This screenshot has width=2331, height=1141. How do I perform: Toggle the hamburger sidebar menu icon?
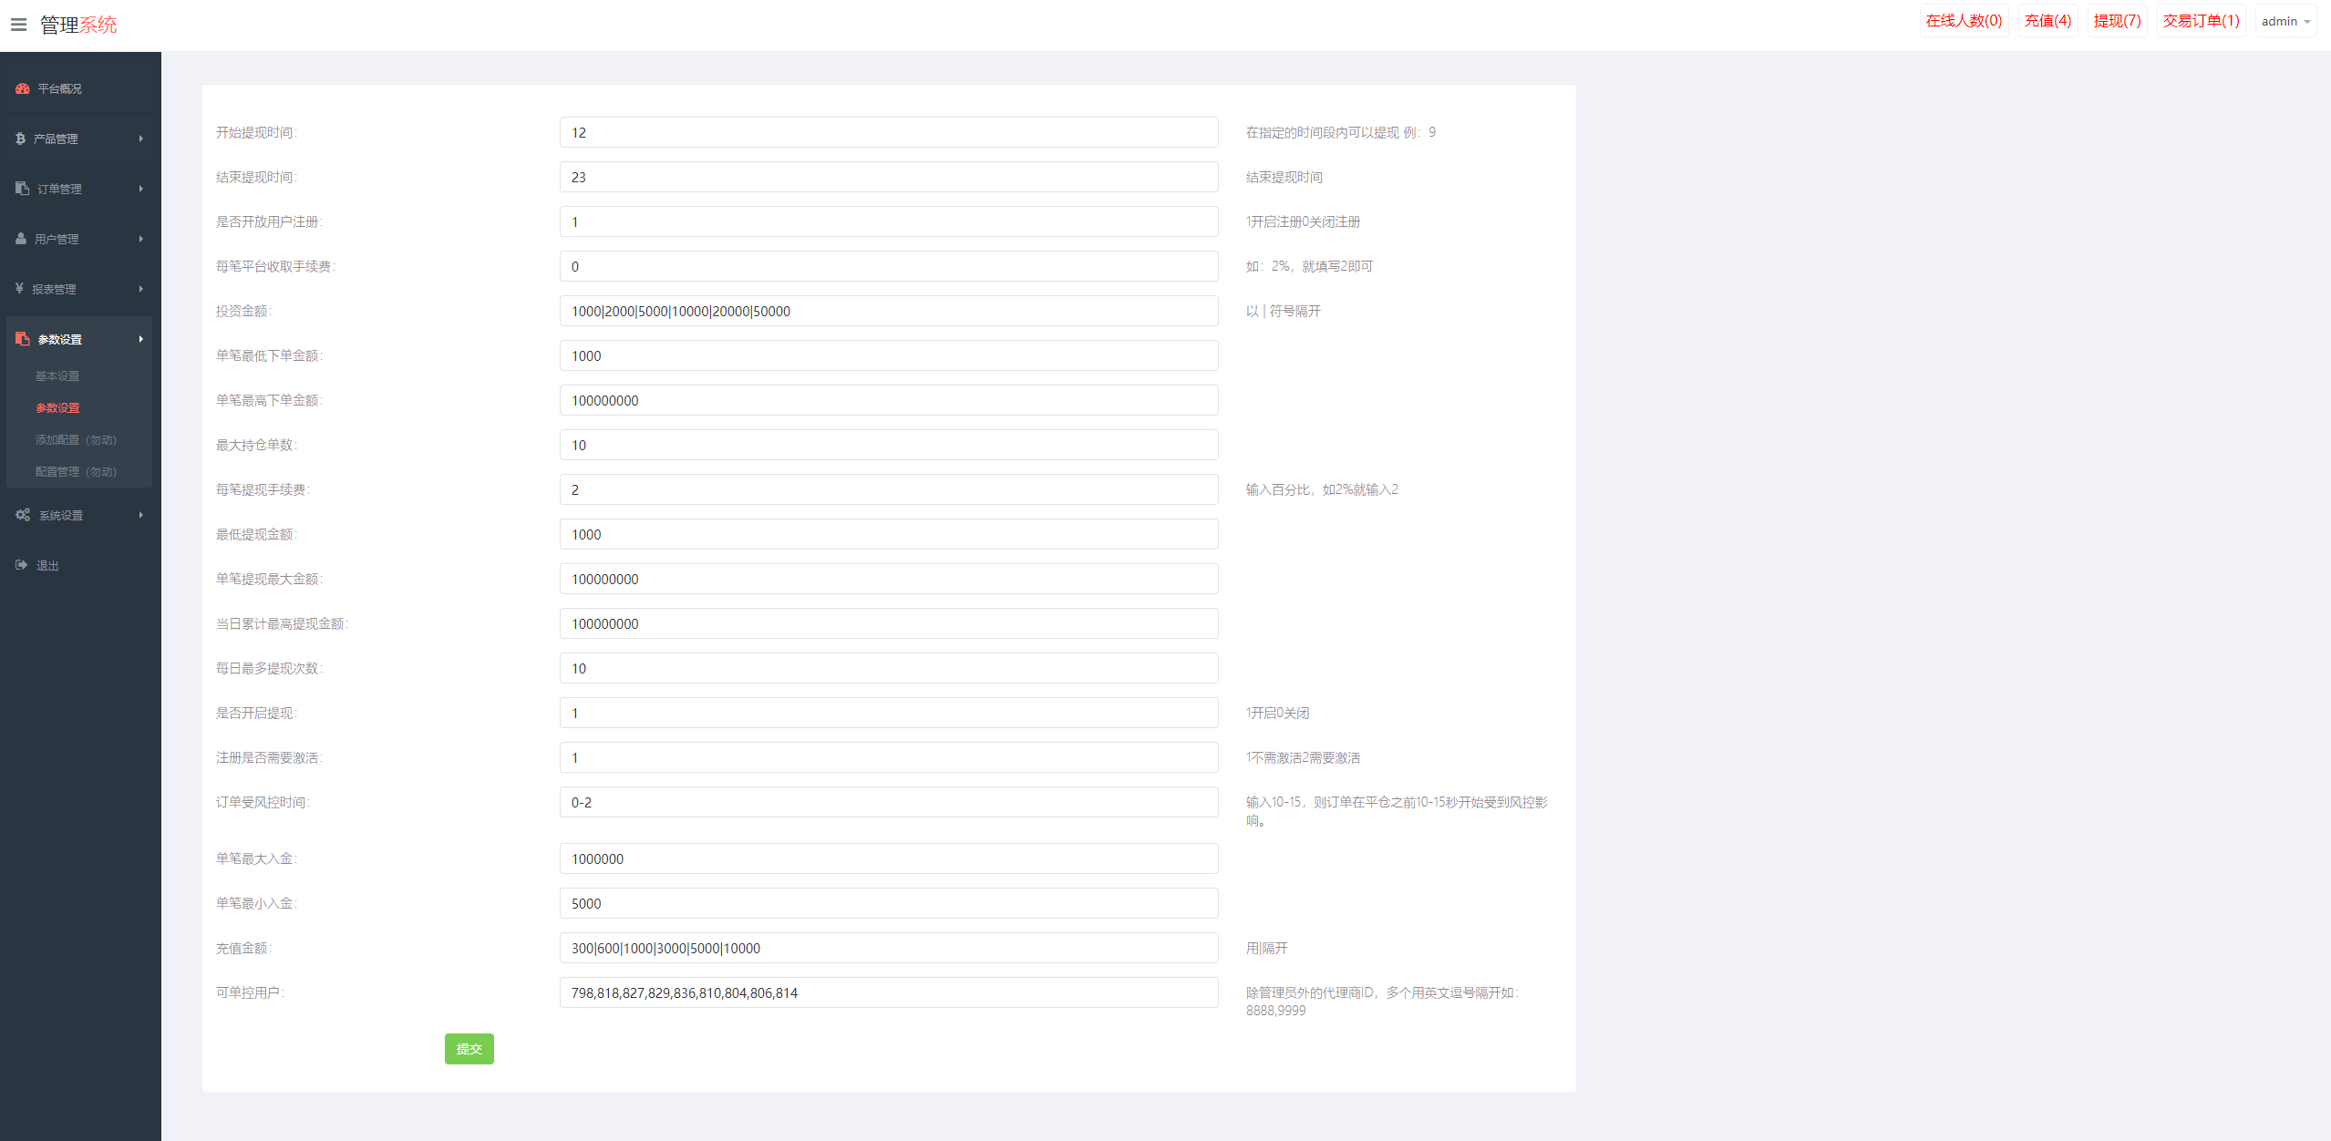(18, 25)
